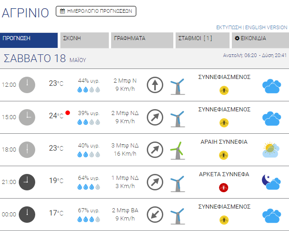Click the wind direction arrow at 12:00

coord(155,85)
